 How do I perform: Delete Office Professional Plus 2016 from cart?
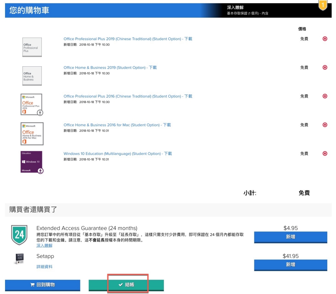click(325, 96)
